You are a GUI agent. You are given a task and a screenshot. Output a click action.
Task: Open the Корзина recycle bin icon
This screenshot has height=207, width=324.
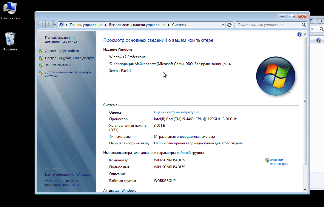(10, 41)
